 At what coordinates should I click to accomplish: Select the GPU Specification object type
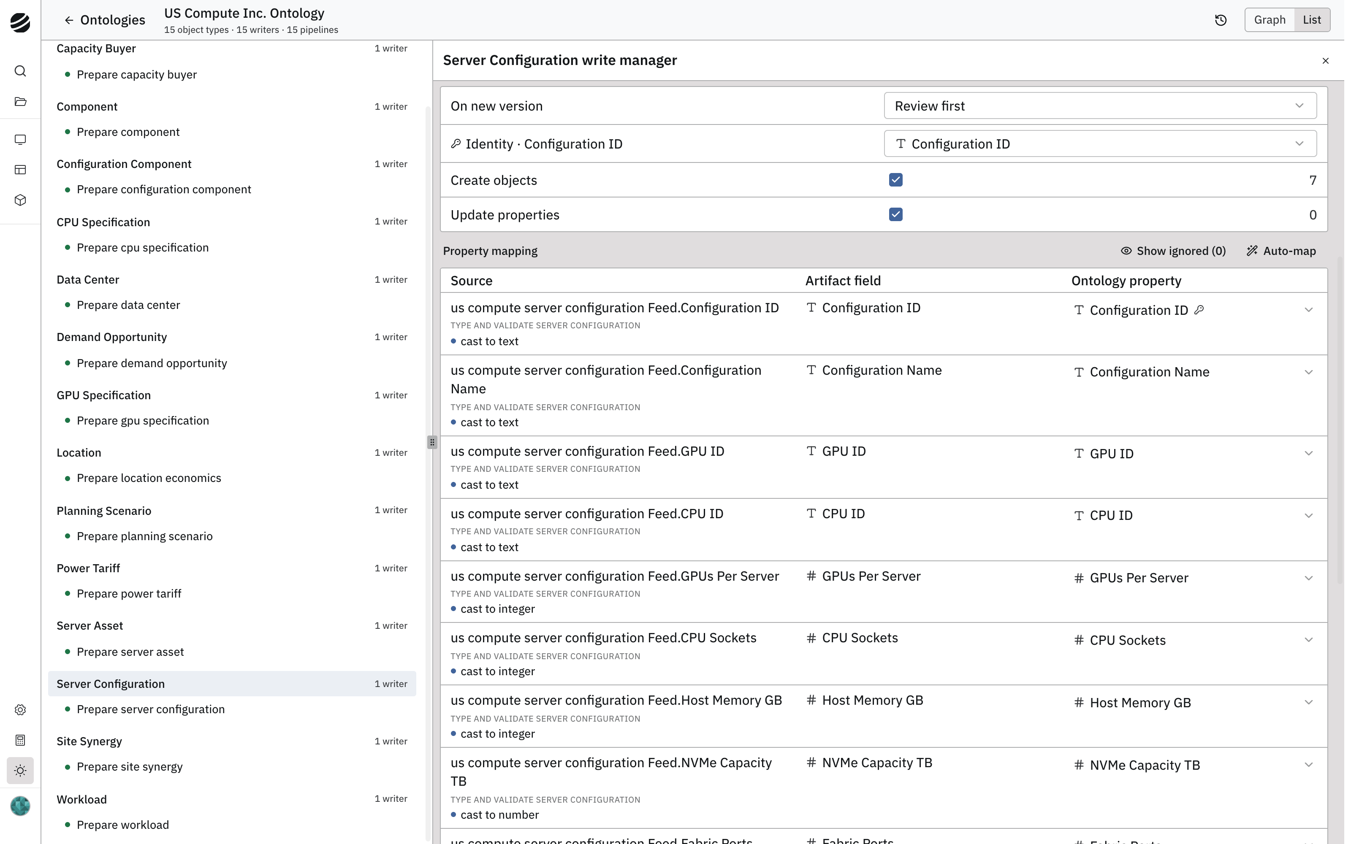click(x=232, y=395)
